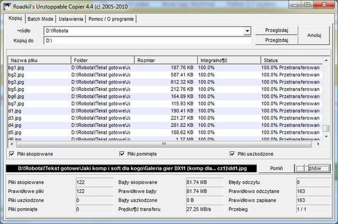The height and width of the screenshot is (224, 338).
Task: Click the vertical scrollbar thumb in the file list
Action: 326,128
